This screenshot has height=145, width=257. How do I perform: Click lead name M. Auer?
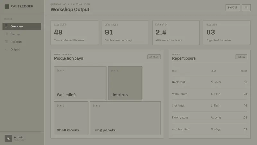tap(216, 82)
